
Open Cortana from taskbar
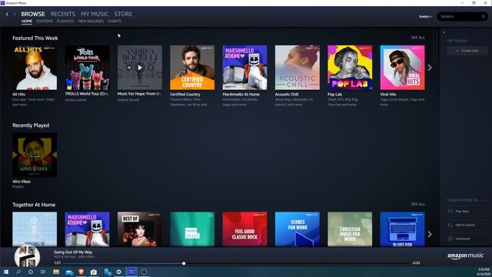(31, 272)
